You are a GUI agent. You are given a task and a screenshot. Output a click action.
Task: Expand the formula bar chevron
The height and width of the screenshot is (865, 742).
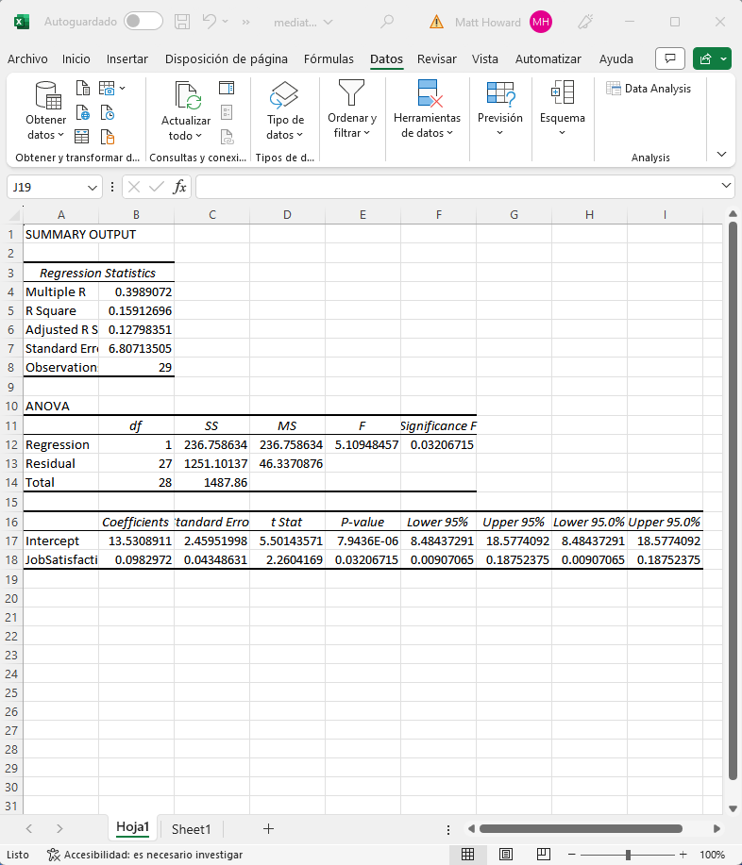pyautogui.click(x=726, y=186)
